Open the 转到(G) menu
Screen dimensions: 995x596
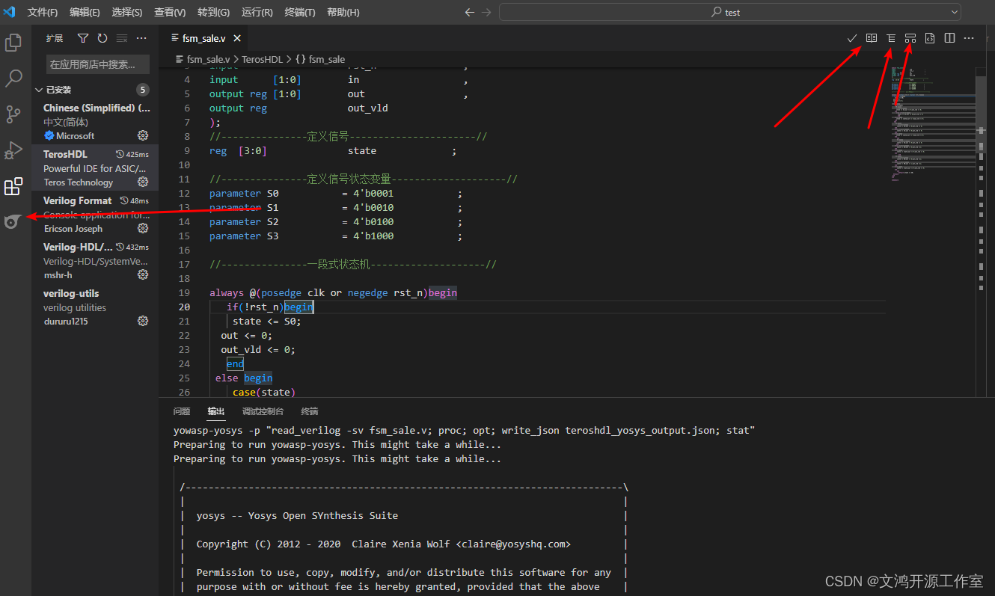pos(214,12)
